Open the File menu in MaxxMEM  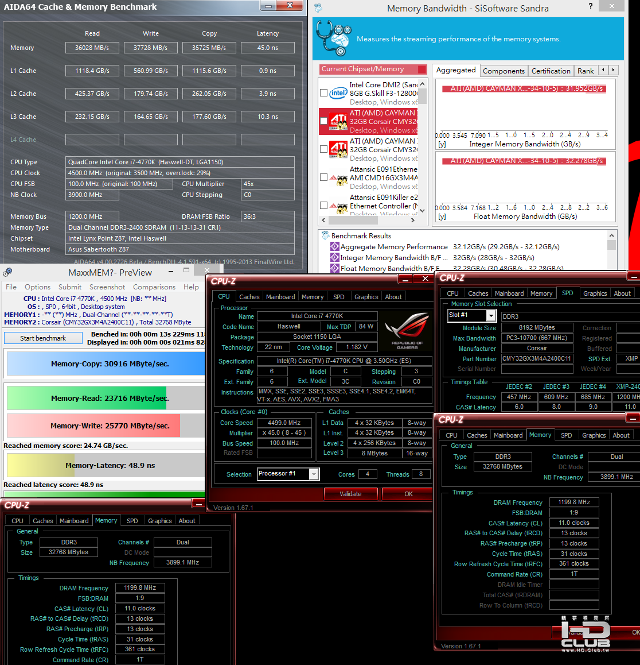11,287
